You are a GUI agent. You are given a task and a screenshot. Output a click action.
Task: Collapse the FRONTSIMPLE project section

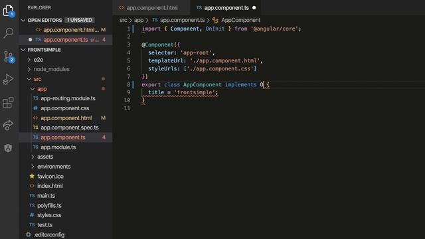23,50
